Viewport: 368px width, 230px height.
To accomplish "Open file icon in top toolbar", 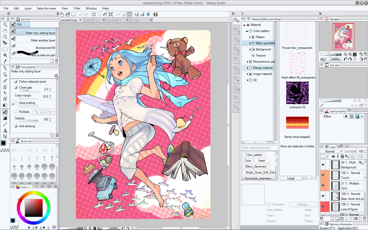I will coord(68,14).
